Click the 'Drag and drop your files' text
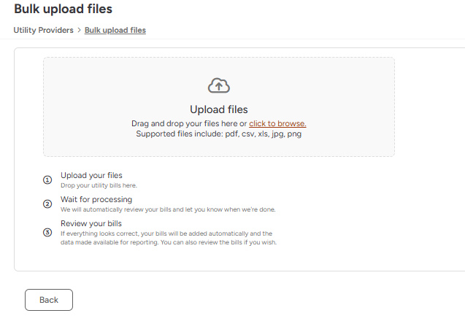Viewport: 465px width, 332px height. coord(189,123)
